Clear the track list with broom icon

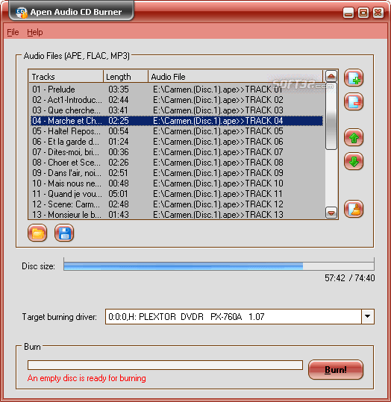point(354,209)
